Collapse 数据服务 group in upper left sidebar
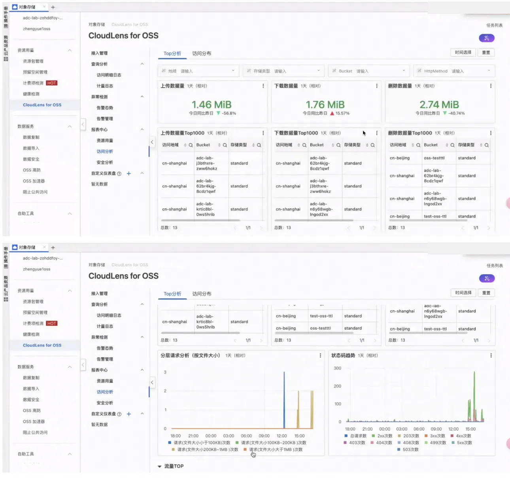This screenshot has width=510, height=478. 70,126
